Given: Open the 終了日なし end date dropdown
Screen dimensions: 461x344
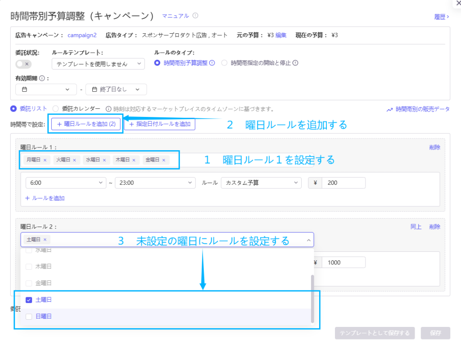Looking at the screenshot, I should (116, 89).
